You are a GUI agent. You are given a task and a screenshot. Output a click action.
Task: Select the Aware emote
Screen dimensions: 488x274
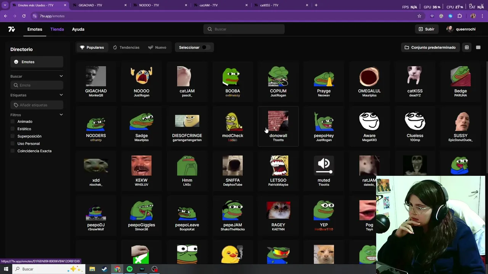(x=369, y=126)
